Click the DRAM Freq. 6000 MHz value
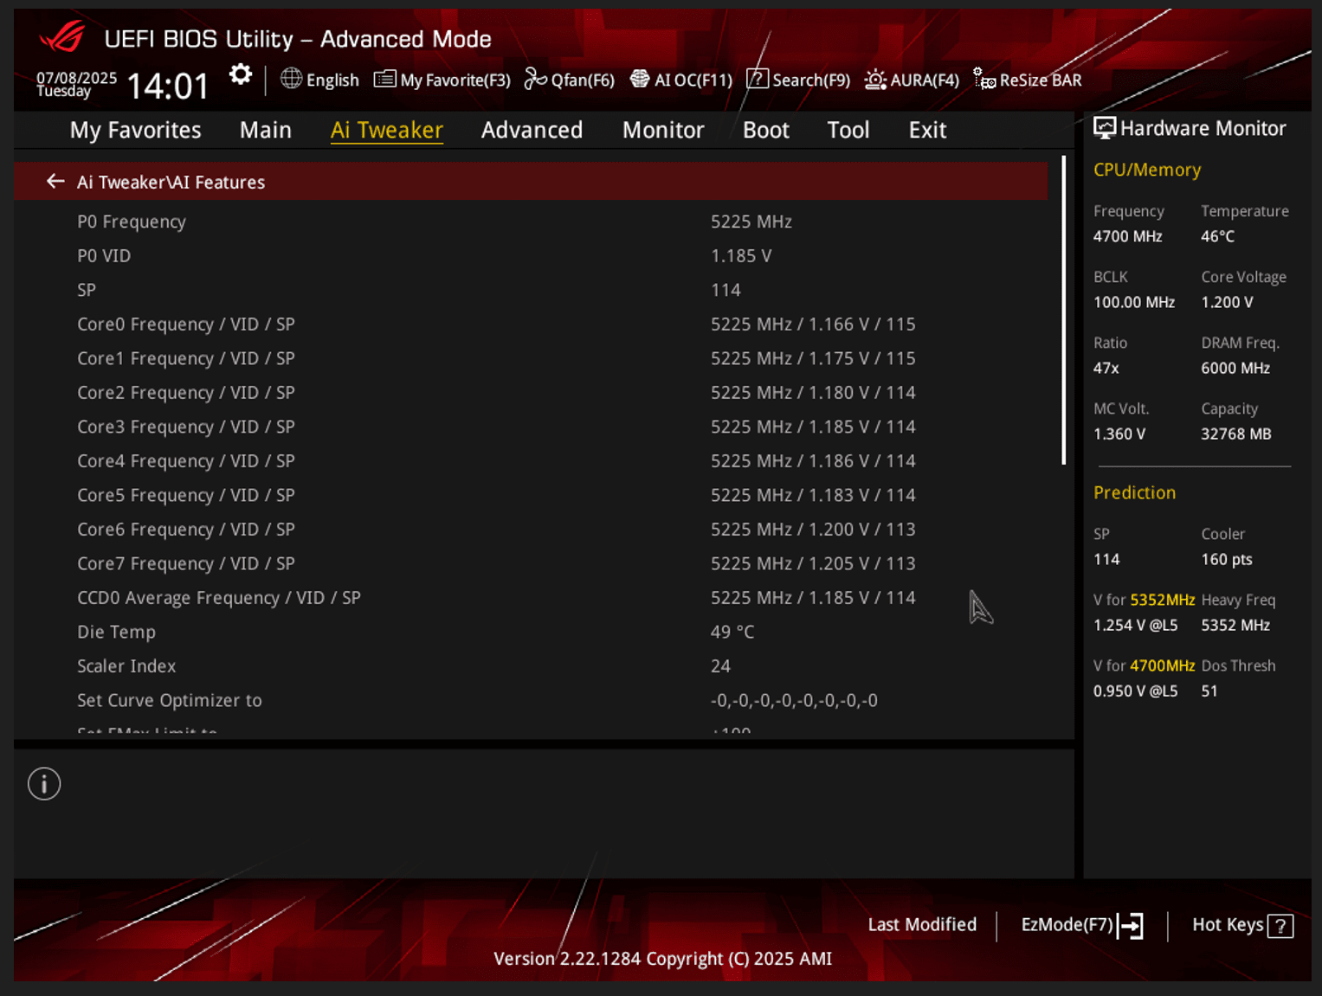Image resolution: width=1322 pixels, height=996 pixels. tap(1235, 368)
